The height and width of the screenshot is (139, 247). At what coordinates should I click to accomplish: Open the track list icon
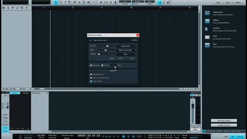(3, 8)
